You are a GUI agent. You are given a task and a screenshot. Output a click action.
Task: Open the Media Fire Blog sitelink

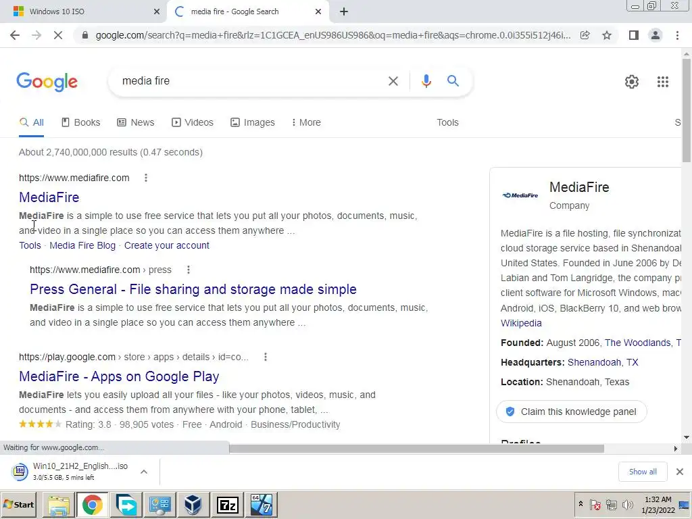pyautogui.click(x=82, y=245)
